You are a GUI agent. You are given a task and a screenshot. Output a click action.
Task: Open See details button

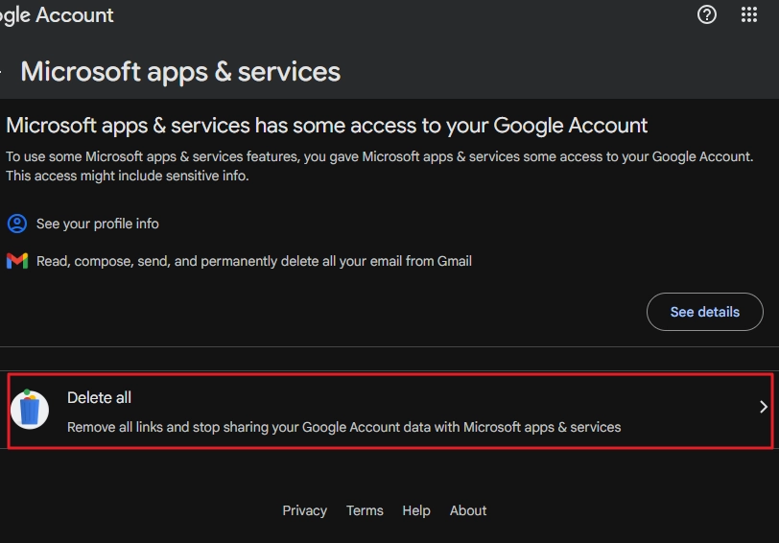point(704,312)
